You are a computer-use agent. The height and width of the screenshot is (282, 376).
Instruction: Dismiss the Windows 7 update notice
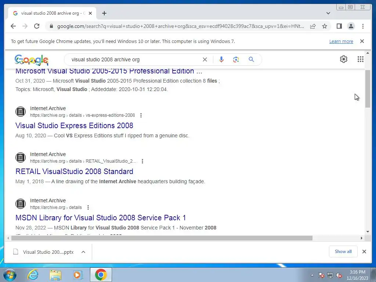362,41
